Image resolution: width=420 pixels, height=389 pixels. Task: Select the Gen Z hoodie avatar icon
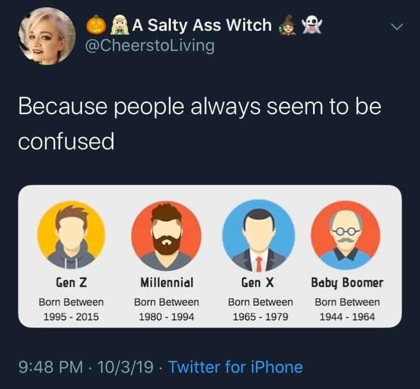click(x=71, y=235)
